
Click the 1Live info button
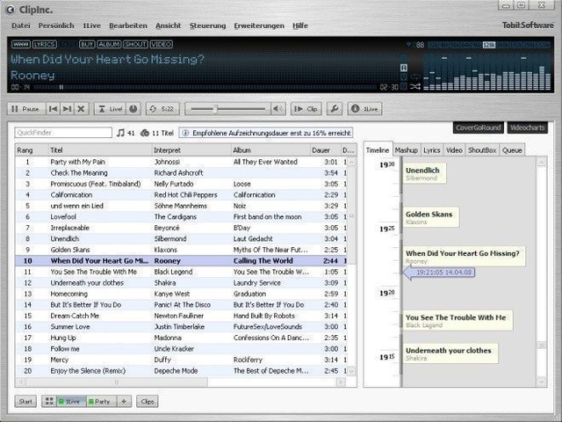pyautogui.click(x=364, y=109)
